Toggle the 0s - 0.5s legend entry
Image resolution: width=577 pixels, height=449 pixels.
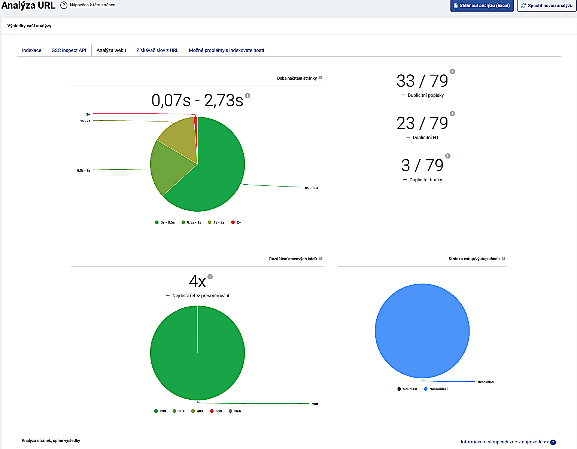click(x=165, y=222)
